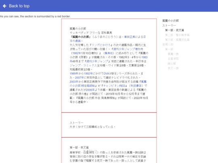Go to 夜叉一族 in the contents sidebar
The image size is (218, 163).
pyautogui.click(x=173, y=68)
